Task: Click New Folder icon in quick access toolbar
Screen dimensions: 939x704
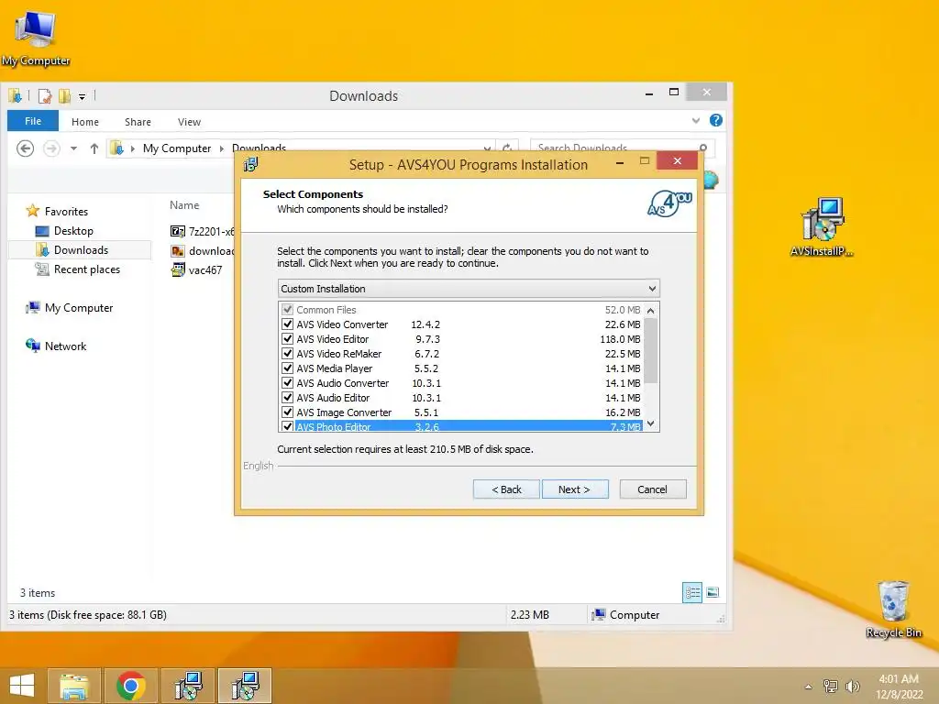Action: (x=64, y=95)
